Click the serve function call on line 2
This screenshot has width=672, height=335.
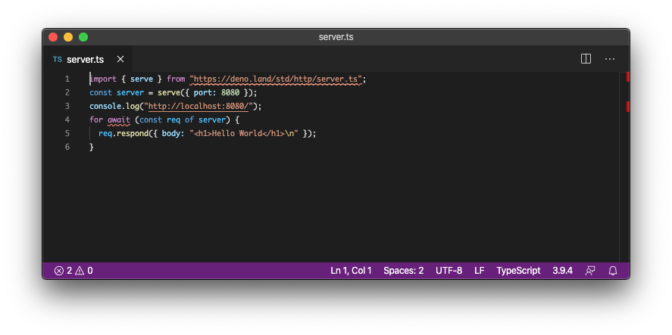point(168,93)
